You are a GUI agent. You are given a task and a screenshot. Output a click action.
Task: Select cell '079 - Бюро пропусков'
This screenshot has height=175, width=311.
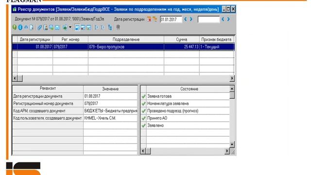click(x=126, y=47)
